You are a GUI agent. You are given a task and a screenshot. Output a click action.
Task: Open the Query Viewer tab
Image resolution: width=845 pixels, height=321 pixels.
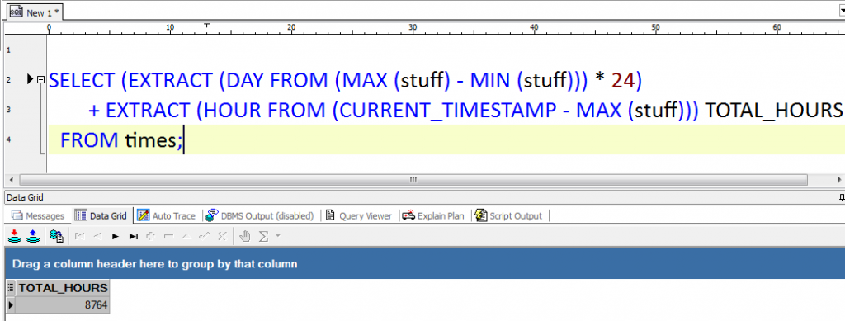coord(359,216)
